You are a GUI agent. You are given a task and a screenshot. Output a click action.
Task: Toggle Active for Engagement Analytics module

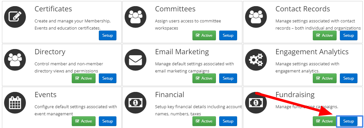[325, 78]
